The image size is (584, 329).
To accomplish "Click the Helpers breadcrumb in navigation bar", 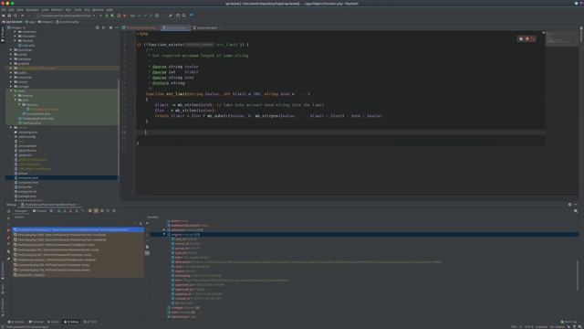I will point(46,22).
